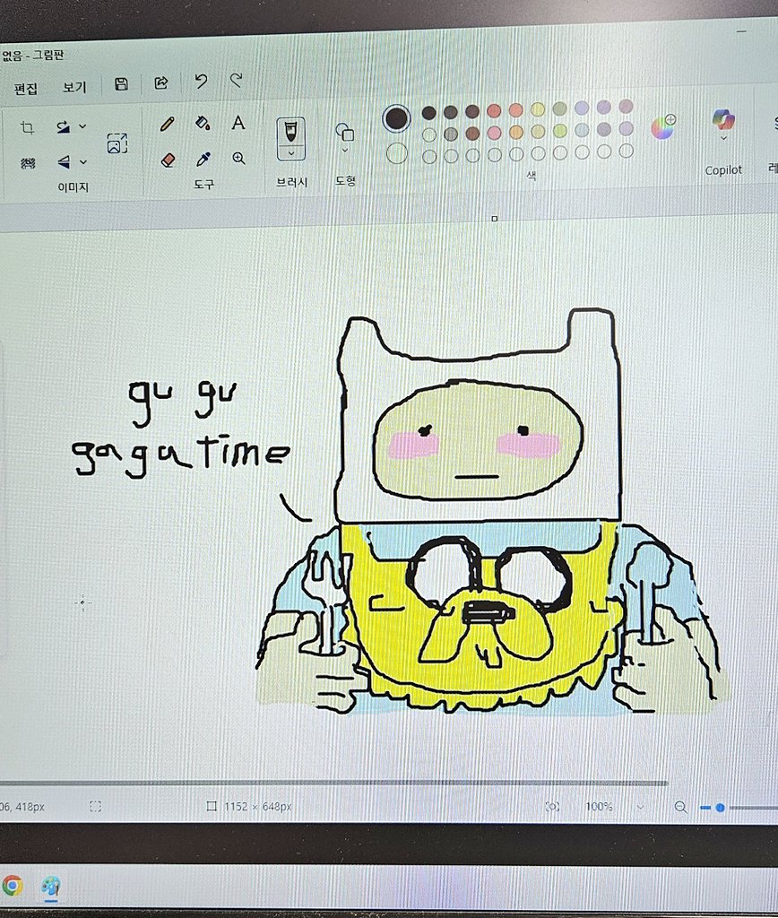
Task: Open the Rotate options dropdown
Action: tap(82, 127)
